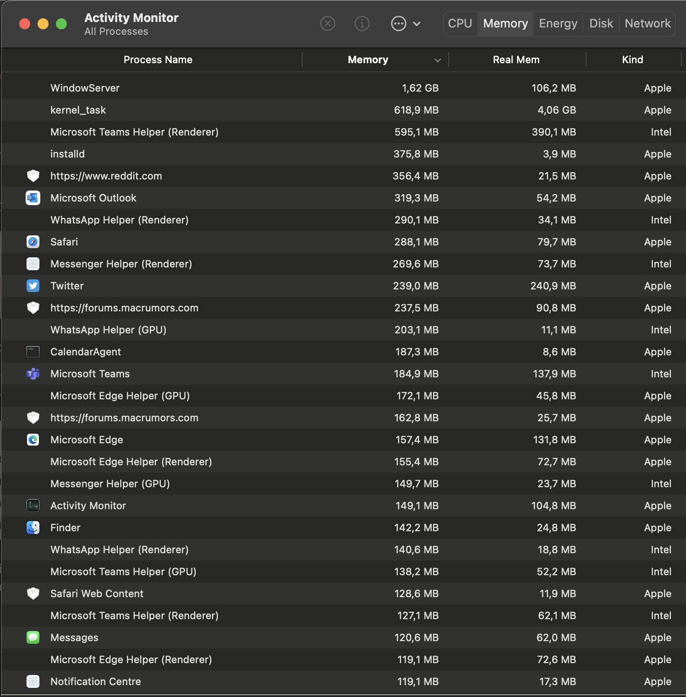
Task: Open the Network tab
Action: [648, 23]
